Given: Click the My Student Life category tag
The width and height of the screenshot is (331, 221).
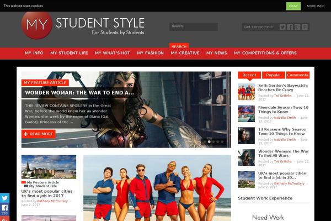Looking at the screenshot, I should click(x=43, y=186).
